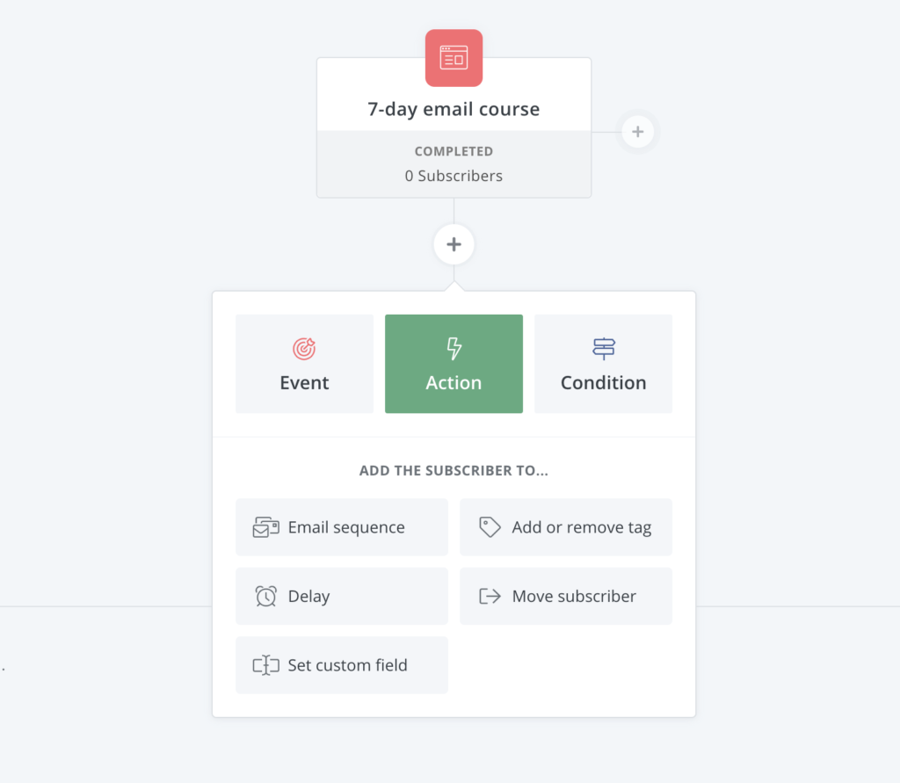
Task: Click the faded plus button right of the node
Action: click(x=638, y=132)
